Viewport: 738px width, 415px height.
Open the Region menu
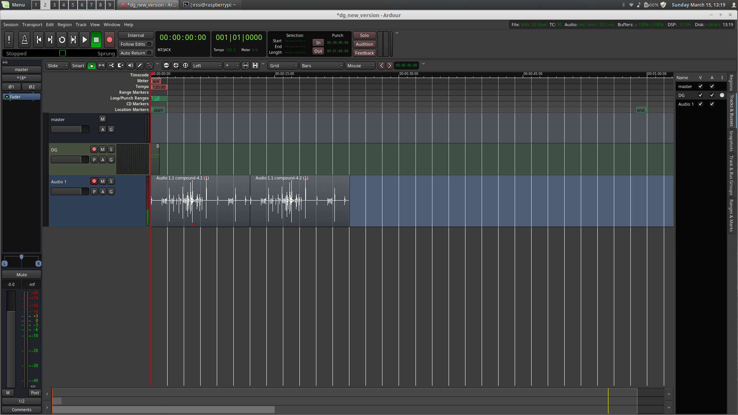[65, 25]
